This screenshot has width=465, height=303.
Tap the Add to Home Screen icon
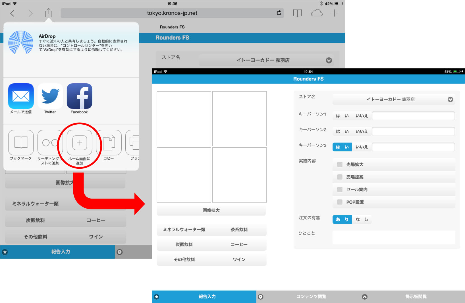79,143
